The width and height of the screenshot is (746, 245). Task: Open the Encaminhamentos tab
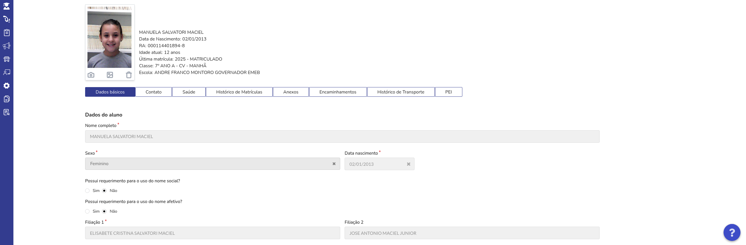(x=338, y=92)
